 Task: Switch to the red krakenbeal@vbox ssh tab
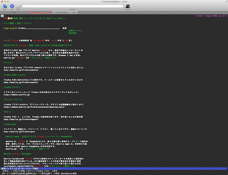(40, 13)
